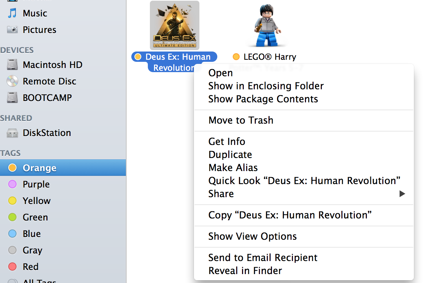Click the purple tag dot
This screenshot has height=283, width=427.
[12, 184]
